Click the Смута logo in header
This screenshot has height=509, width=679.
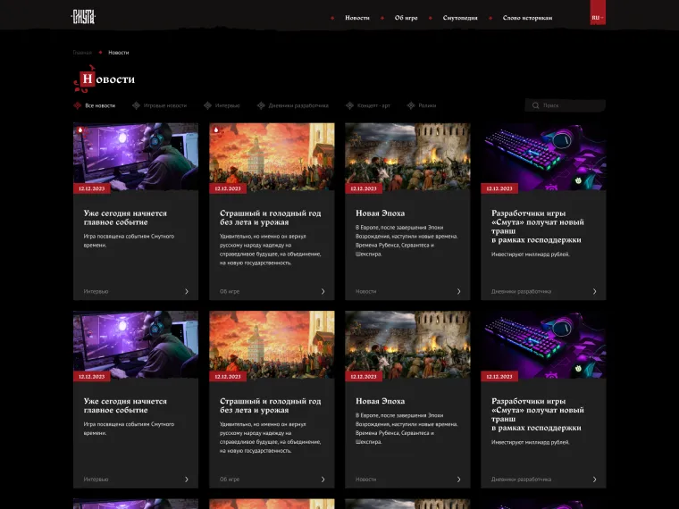[83, 17]
